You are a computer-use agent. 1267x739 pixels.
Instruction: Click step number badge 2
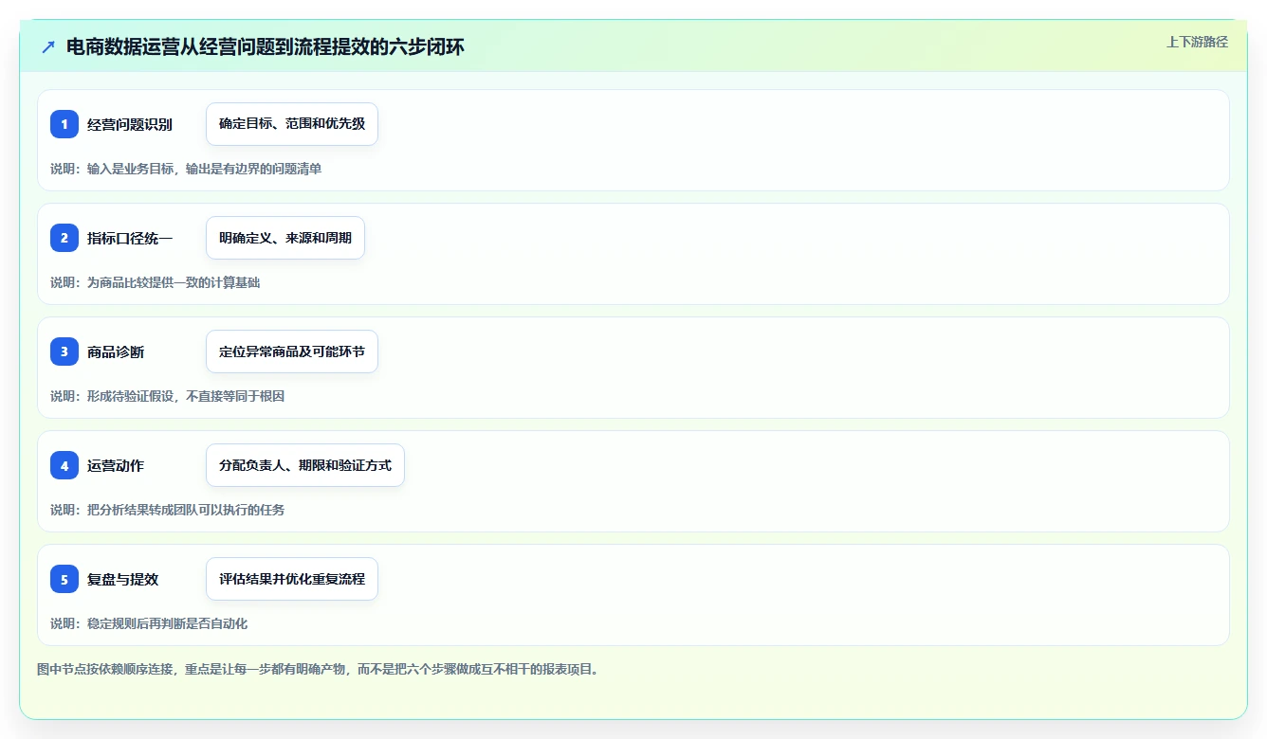64,238
